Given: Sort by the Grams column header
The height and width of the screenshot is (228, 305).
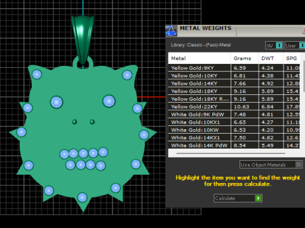Looking at the screenshot, I should tap(245, 58).
